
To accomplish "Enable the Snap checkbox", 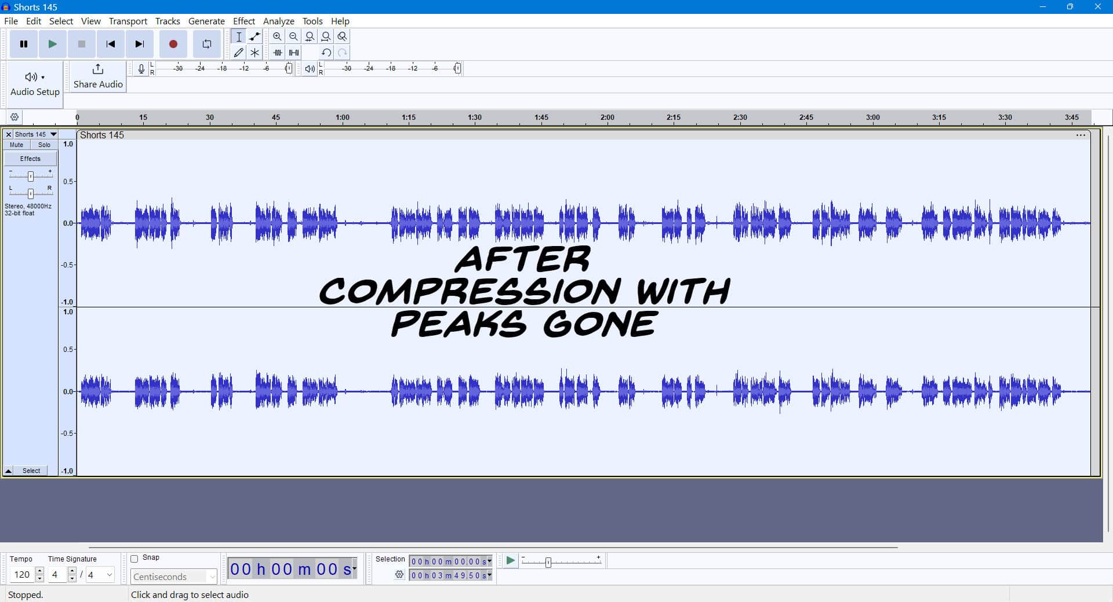I will click(135, 558).
